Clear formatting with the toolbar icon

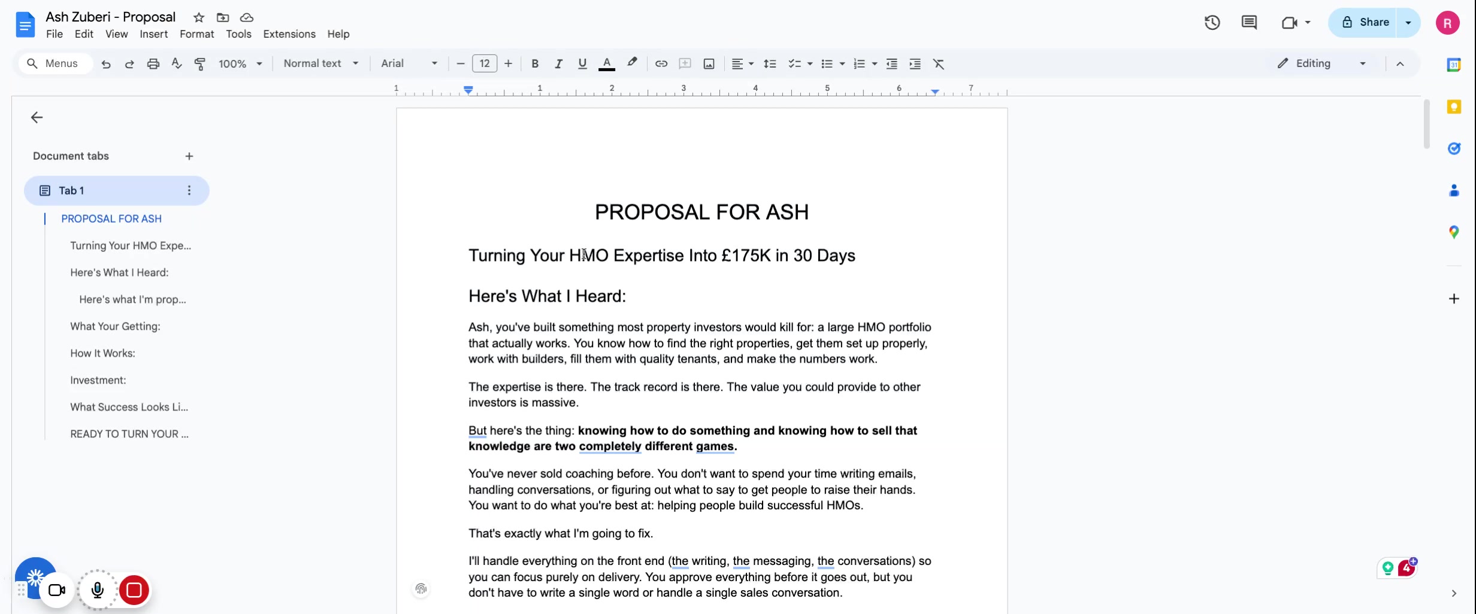938,64
